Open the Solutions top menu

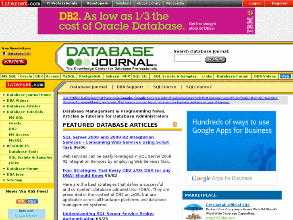click(x=123, y=3)
